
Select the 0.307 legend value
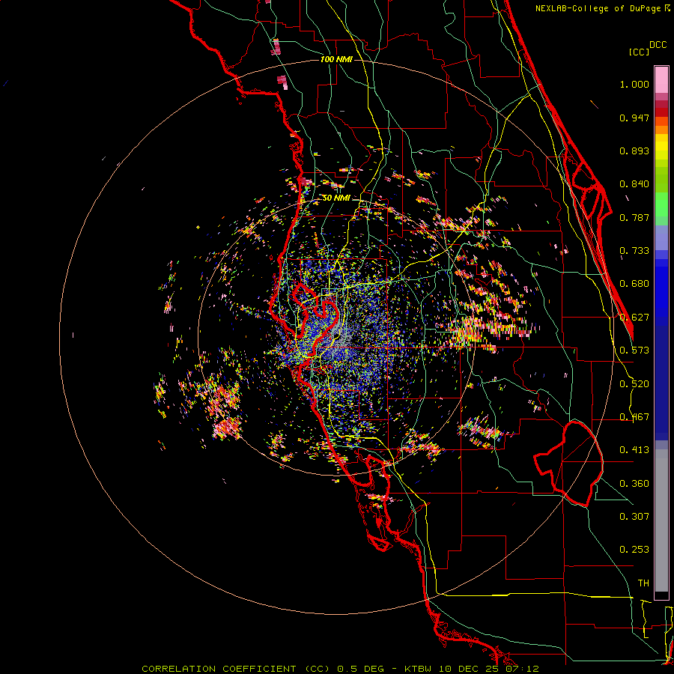point(634,517)
